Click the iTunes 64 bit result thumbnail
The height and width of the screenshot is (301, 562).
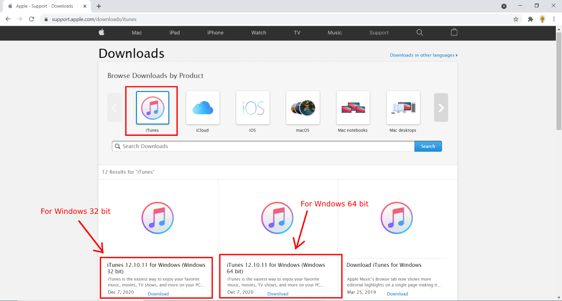[x=277, y=218]
